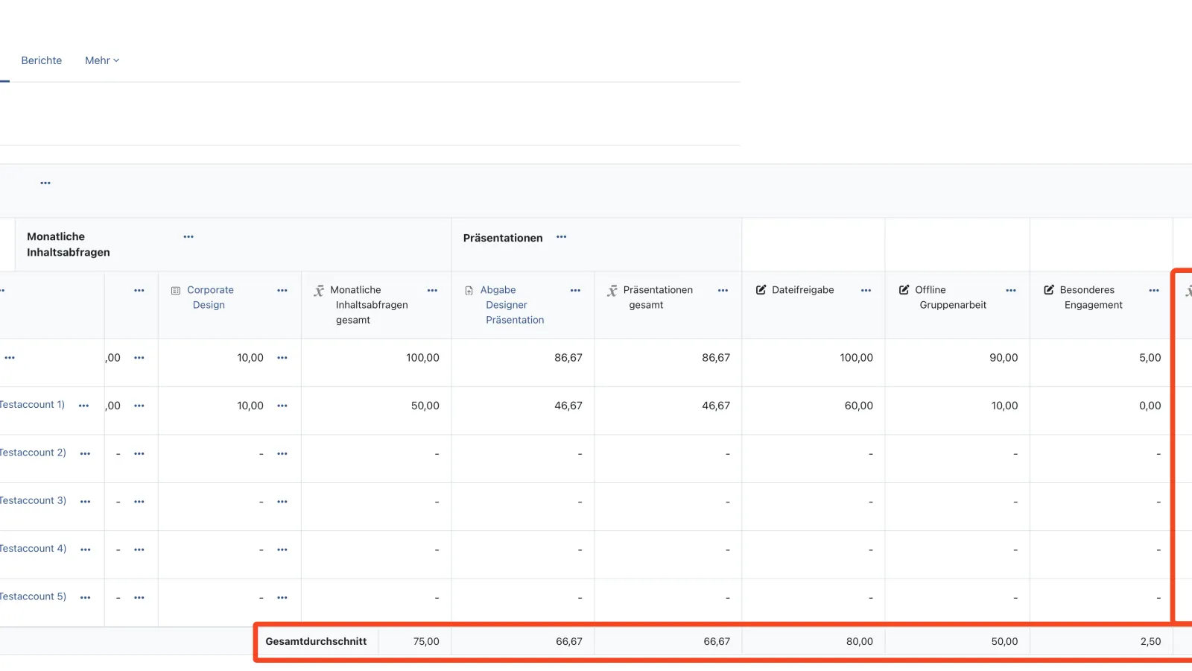Open user actions menu for Testaccount 5
This screenshot has height=671, width=1192.
[85, 597]
